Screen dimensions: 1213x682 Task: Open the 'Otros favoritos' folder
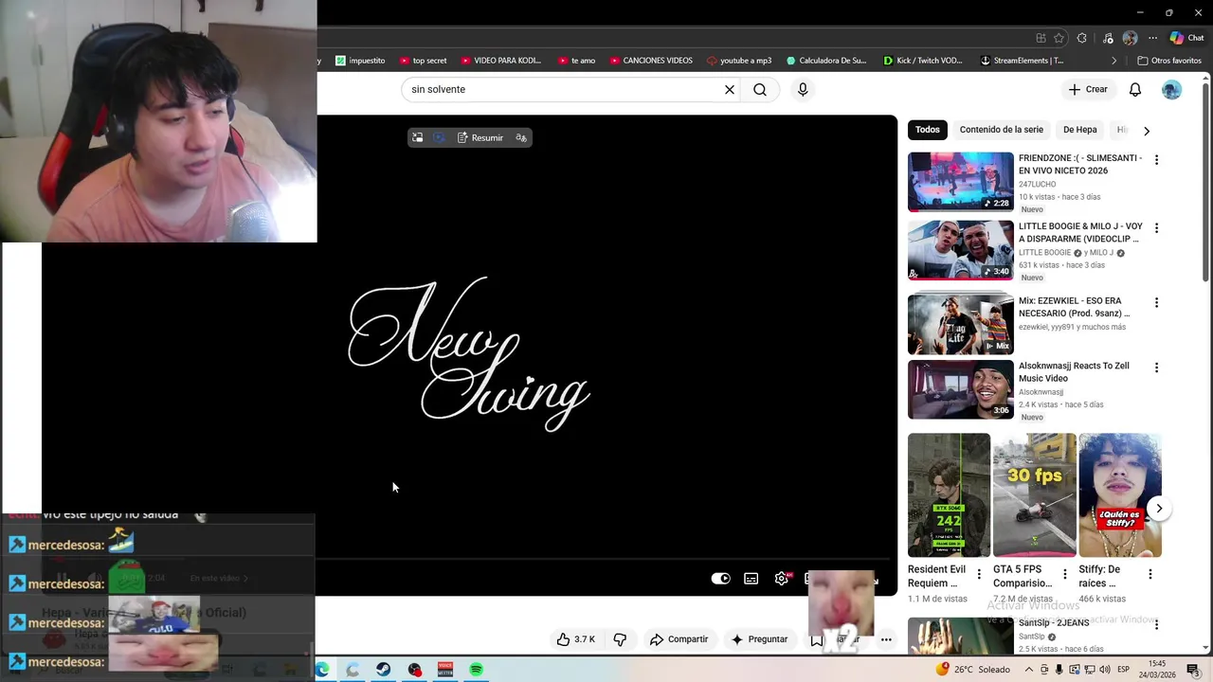point(1169,61)
